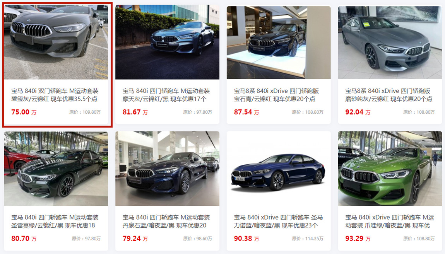The height and width of the screenshot is (254, 445).
Task: Select the 93.29 万 price
Action: coord(358,239)
